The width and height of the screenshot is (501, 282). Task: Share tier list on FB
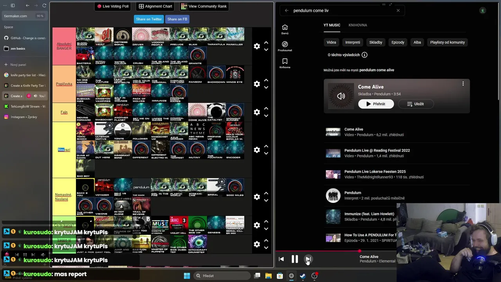(x=177, y=19)
